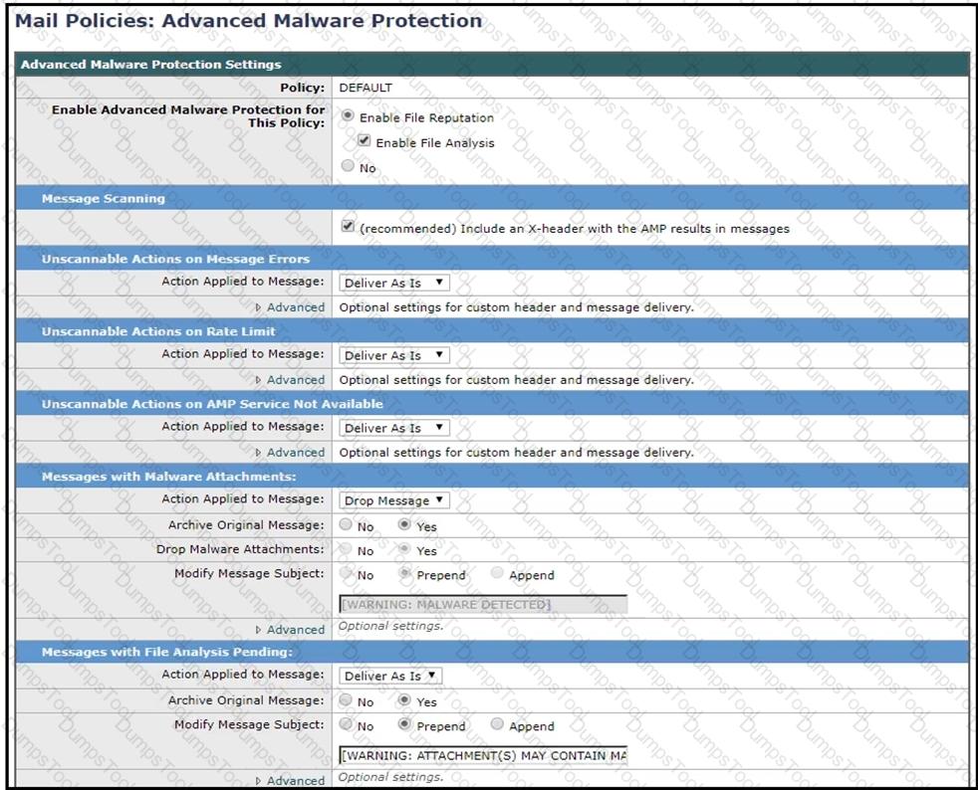Open the Drop Message dropdown for malware attachments
This screenshot has width=978, height=790.
click(x=395, y=501)
